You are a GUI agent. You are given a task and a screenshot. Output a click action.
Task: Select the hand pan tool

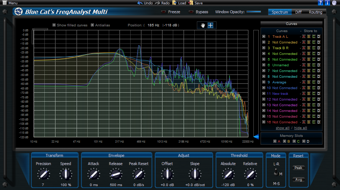pos(203,25)
